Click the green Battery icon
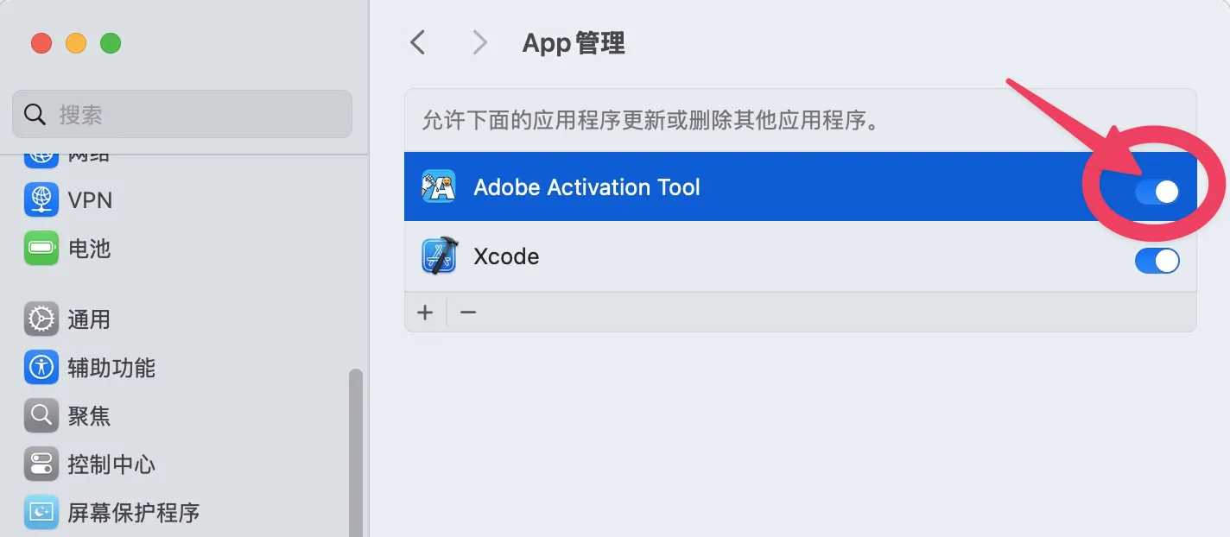Screen dimensions: 1230x537 41,249
